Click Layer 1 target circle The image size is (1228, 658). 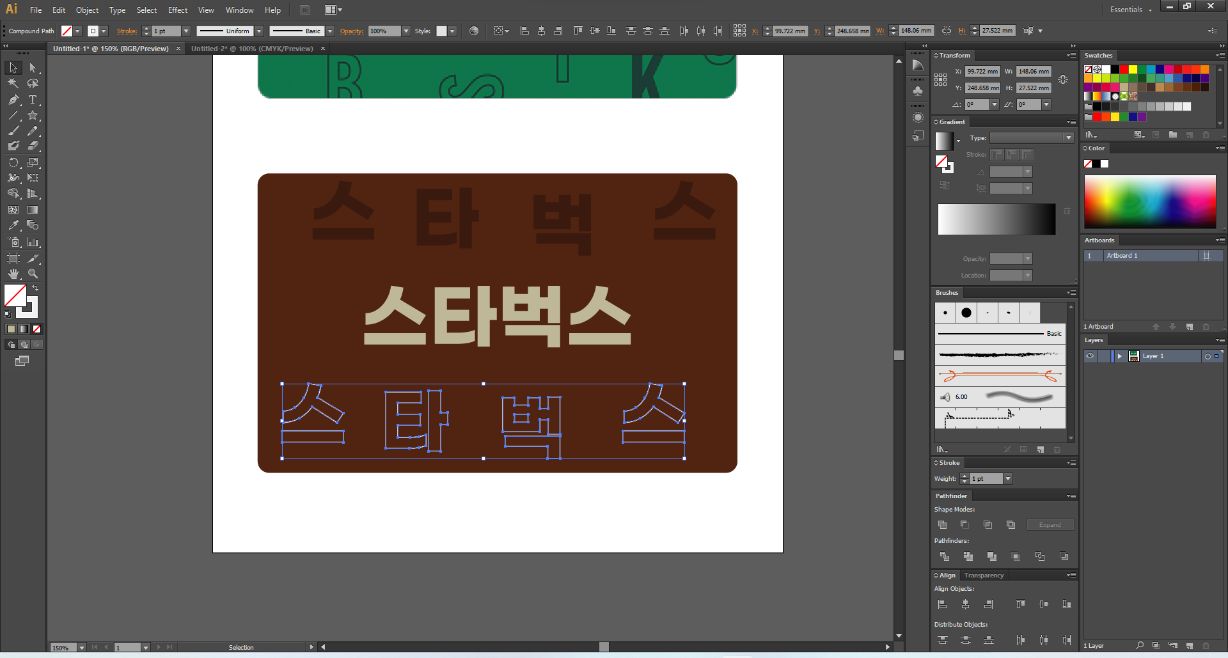[1208, 356]
